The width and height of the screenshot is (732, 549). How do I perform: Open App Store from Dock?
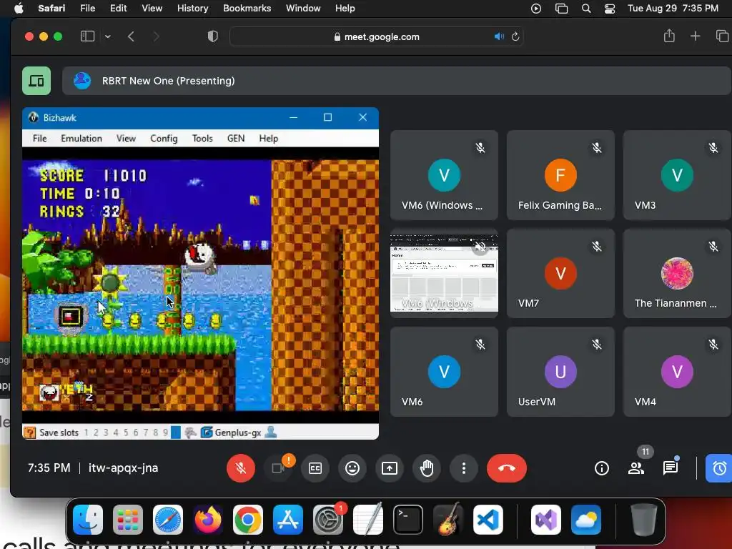[288, 520]
